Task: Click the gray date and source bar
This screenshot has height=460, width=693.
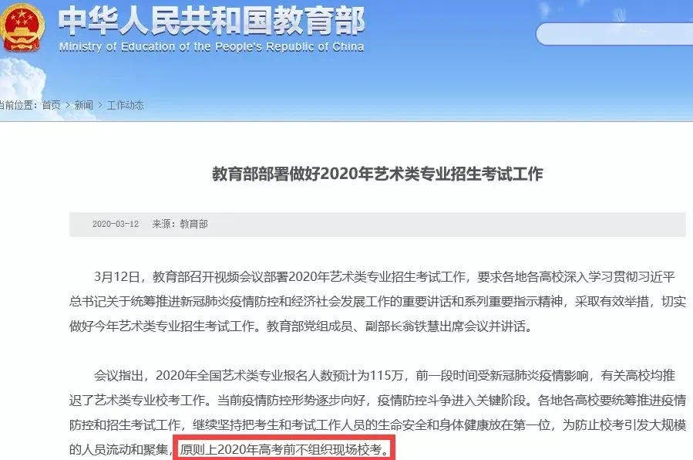Action: (378, 225)
